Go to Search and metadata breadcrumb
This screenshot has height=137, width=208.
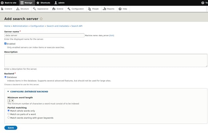pos(58,26)
